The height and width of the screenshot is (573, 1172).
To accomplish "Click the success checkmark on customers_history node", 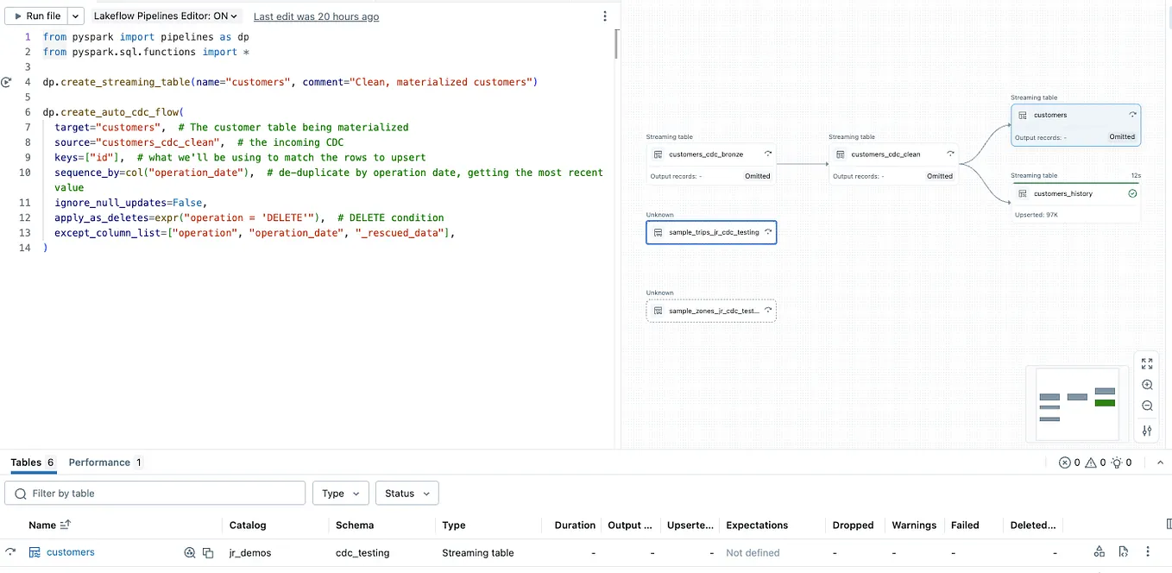I will pyautogui.click(x=1132, y=193).
